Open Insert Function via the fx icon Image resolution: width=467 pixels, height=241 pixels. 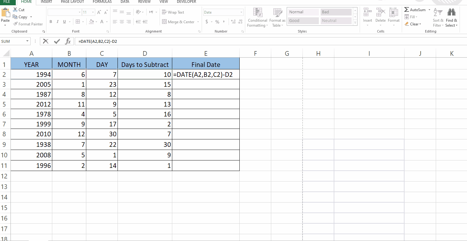(x=68, y=41)
